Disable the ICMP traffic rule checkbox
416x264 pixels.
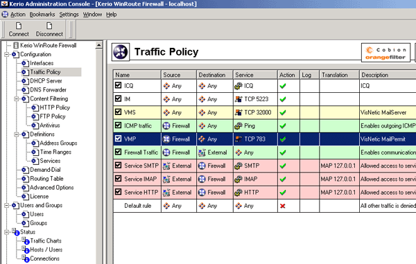pyautogui.click(x=119, y=125)
